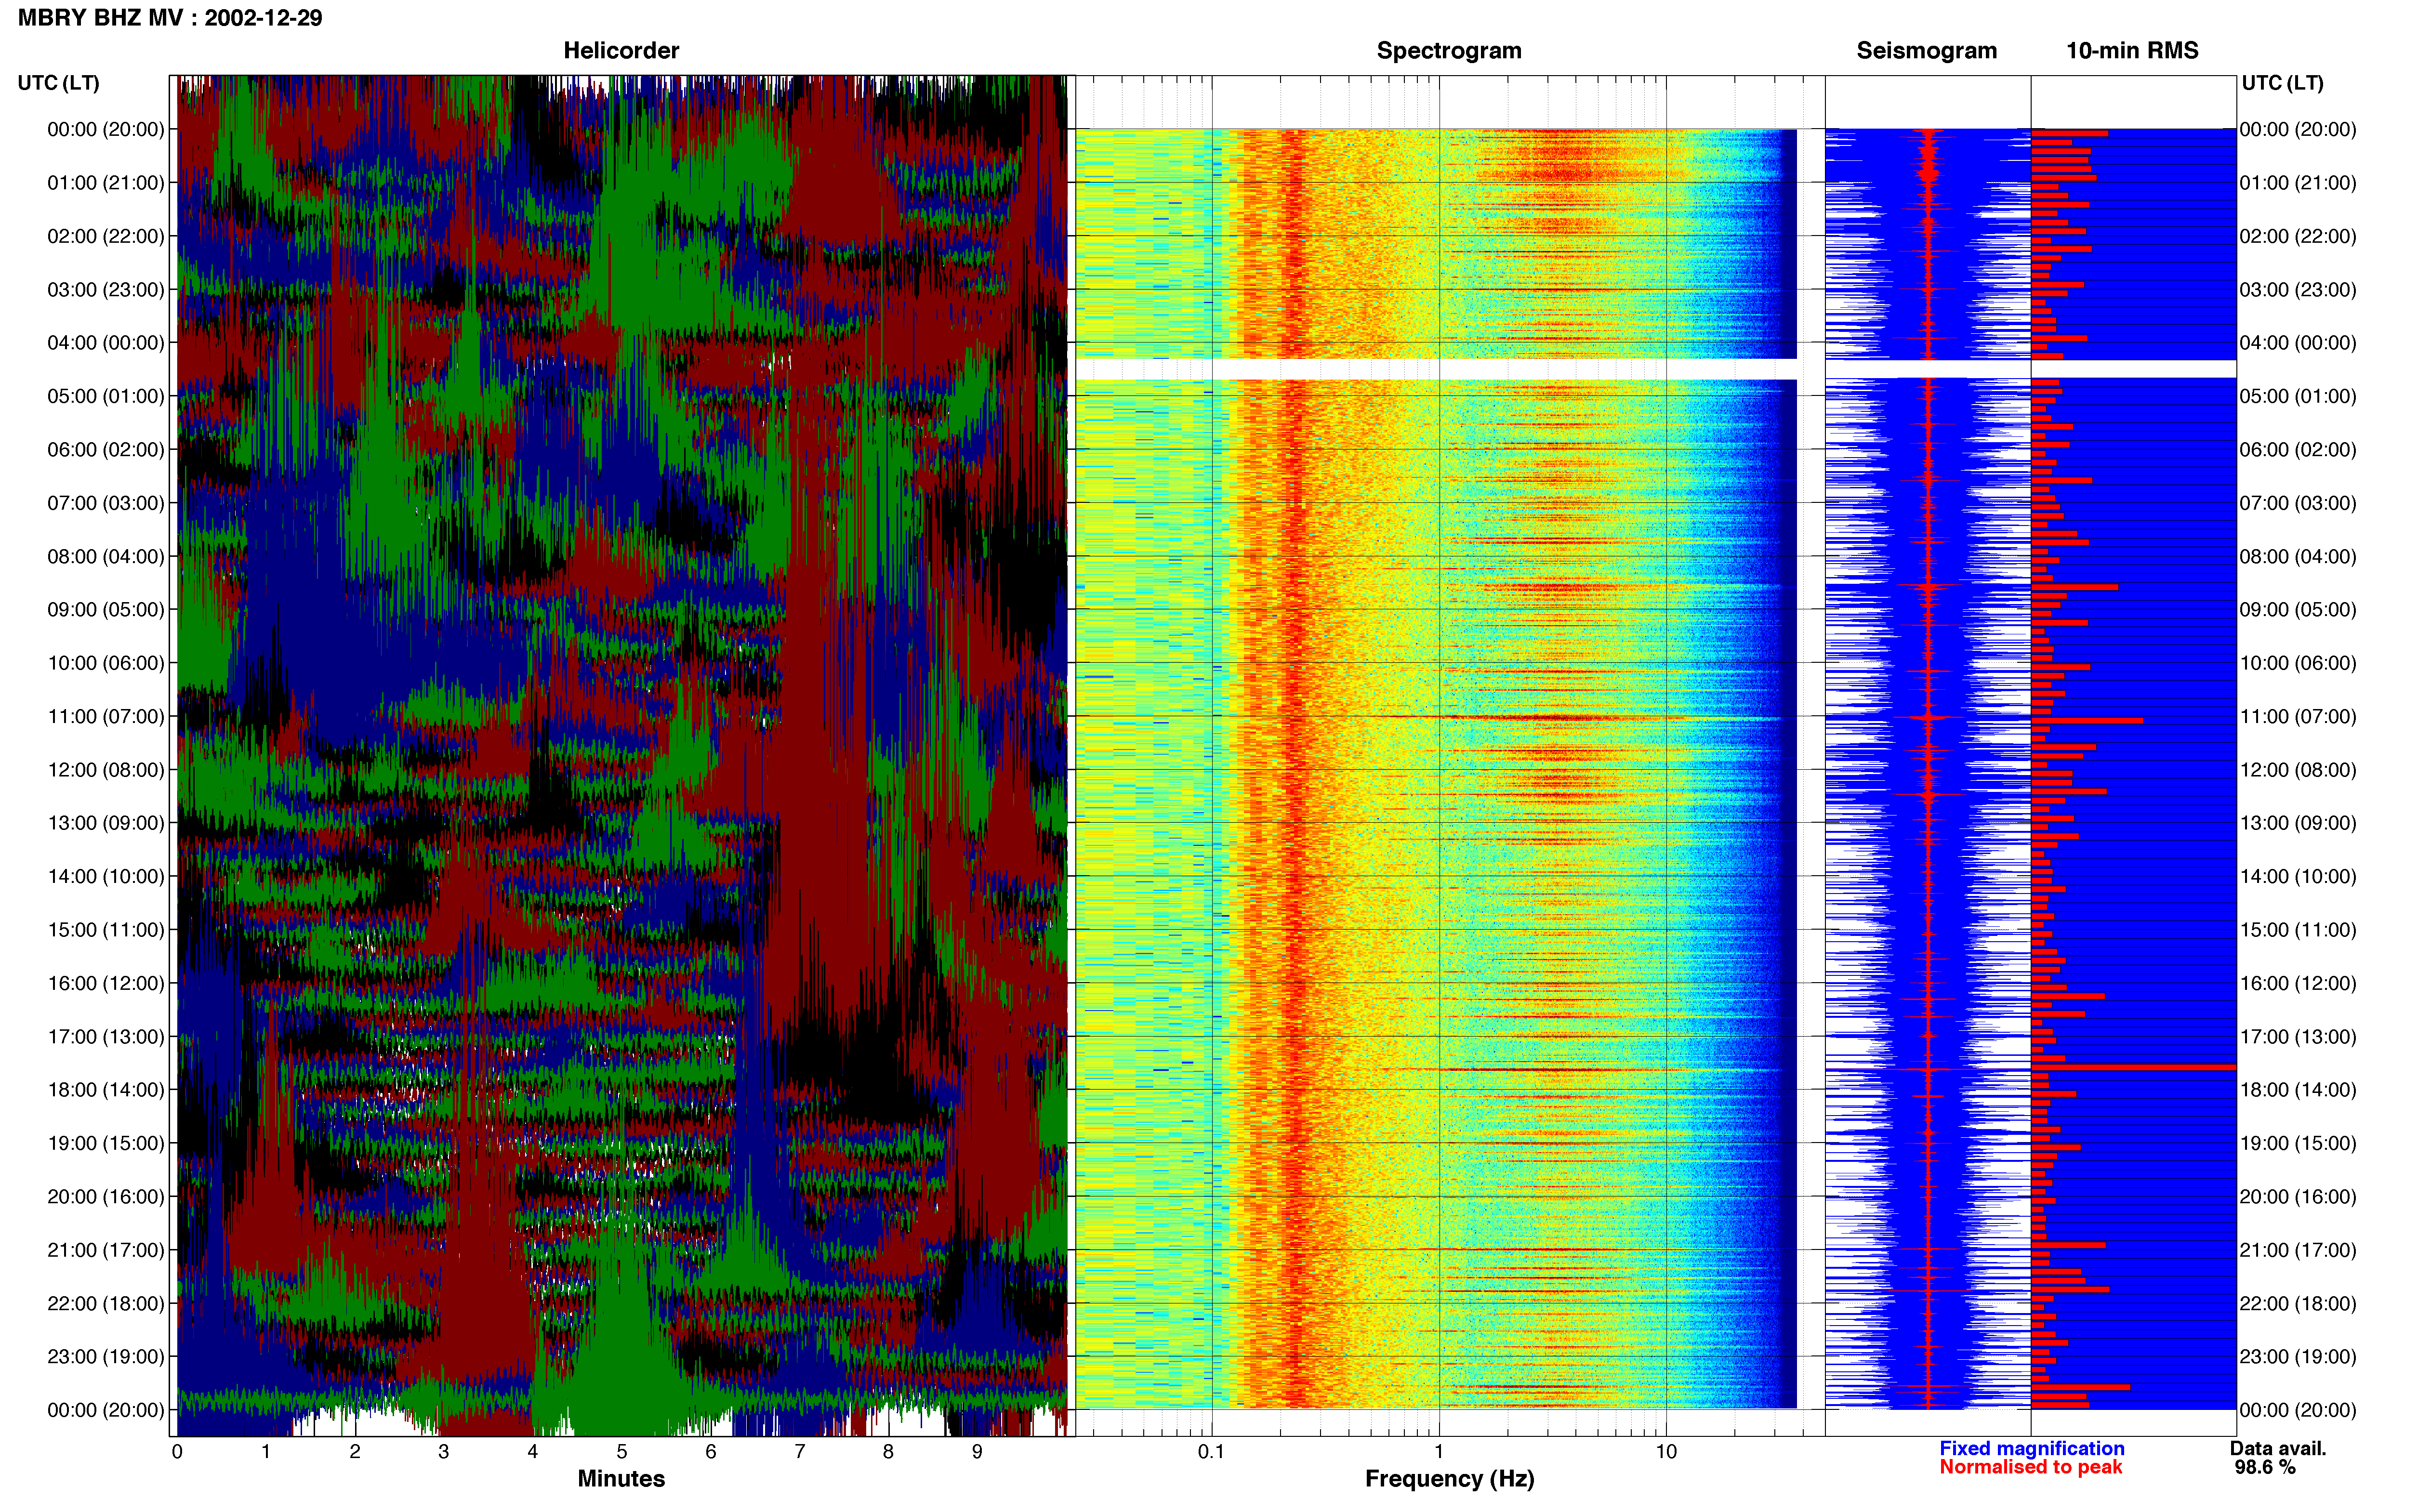Select left axis label '06:00 (02:00)'
Viewport: 2418px width, 1512px height.
pyautogui.click(x=106, y=450)
